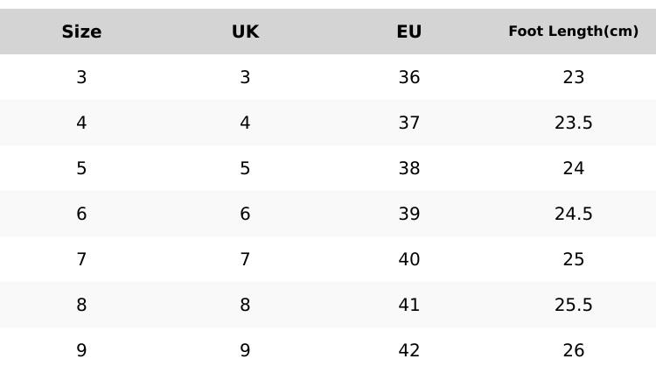Select the EU 37 cell
This screenshot has height=373, width=656.
click(409, 123)
